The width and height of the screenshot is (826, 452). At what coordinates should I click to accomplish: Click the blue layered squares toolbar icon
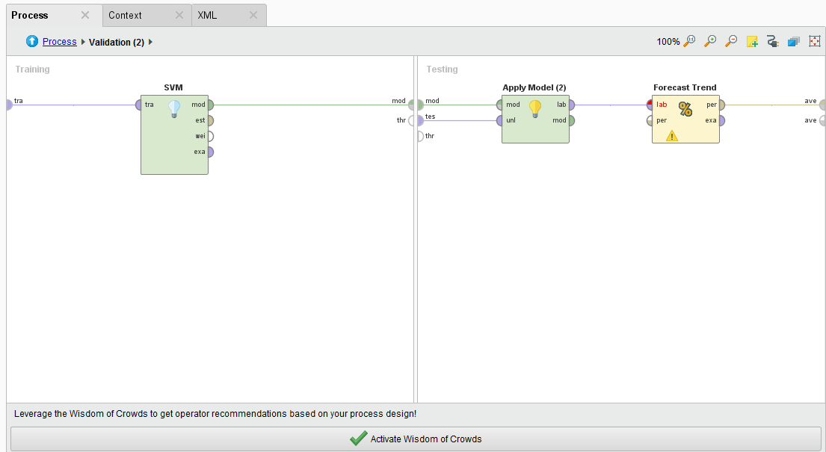click(793, 41)
